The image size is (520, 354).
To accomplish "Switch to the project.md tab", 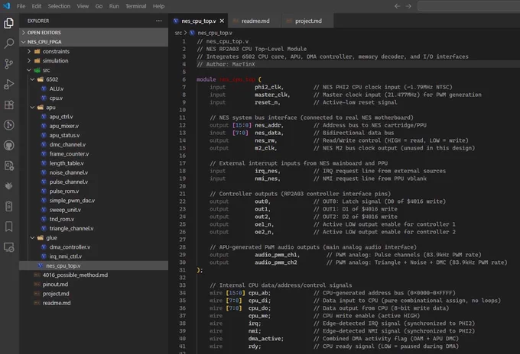I will [x=308, y=21].
